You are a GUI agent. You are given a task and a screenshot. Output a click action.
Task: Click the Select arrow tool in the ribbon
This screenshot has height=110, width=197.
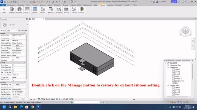4,10
